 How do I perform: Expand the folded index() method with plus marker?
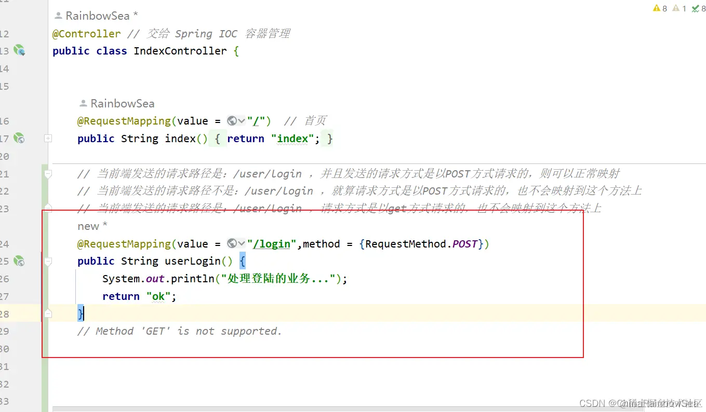[48, 138]
